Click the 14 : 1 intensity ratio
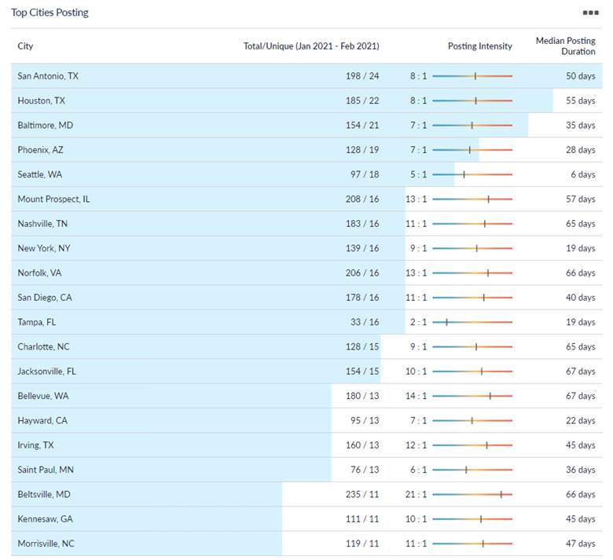The image size is (613, 560). tap(416, 396)
